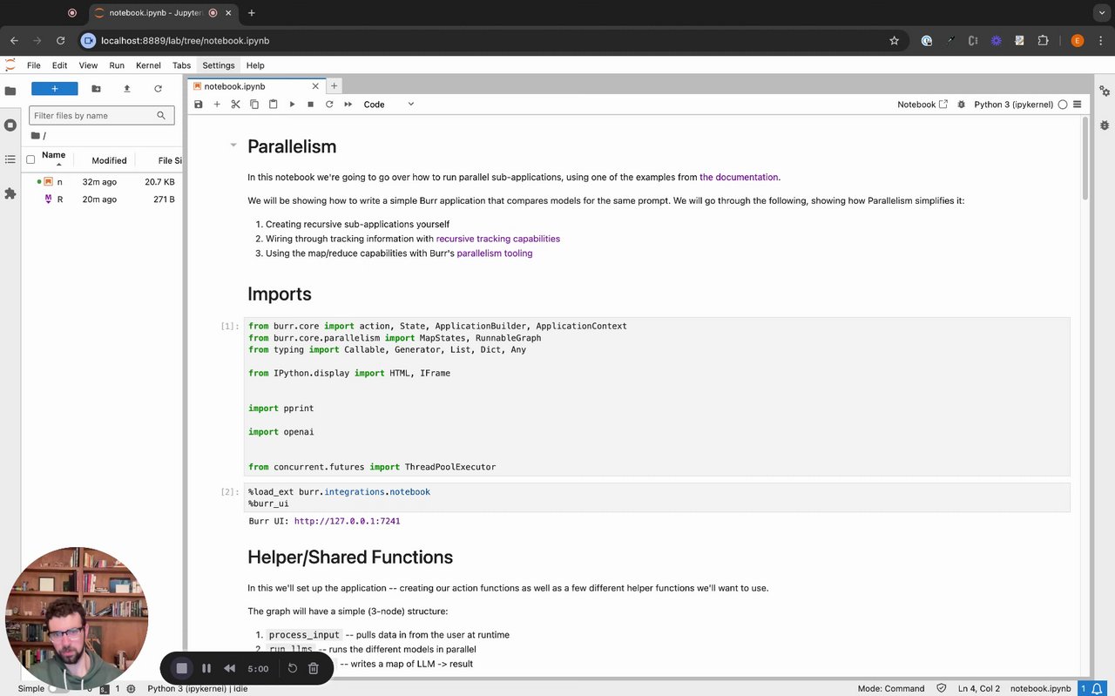Open the Kernel menu
Screen dimensions: 1115x696
pos(148,65)
